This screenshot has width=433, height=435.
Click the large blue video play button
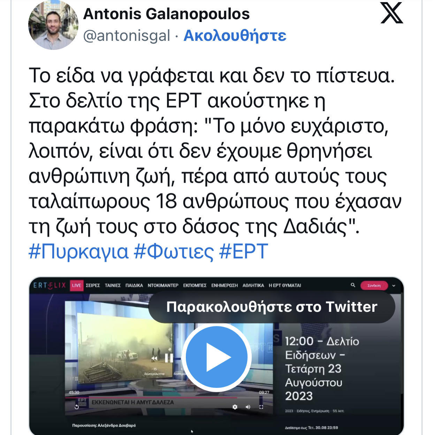pos(216,357)
